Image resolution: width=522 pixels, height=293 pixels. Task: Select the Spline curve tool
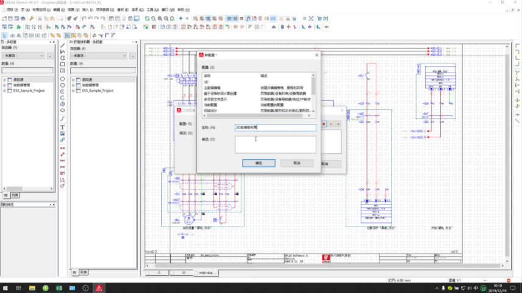click(62, 118)
